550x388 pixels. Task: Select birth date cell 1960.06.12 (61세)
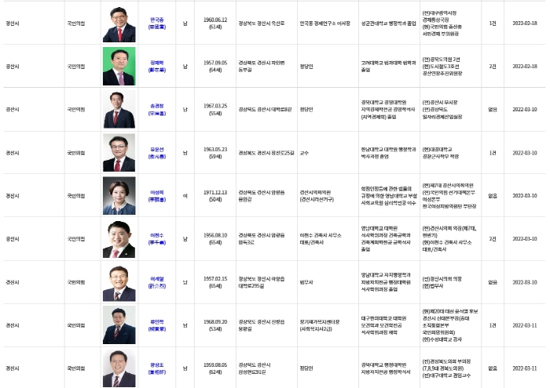pyautogui.click(x=215, y=24)
